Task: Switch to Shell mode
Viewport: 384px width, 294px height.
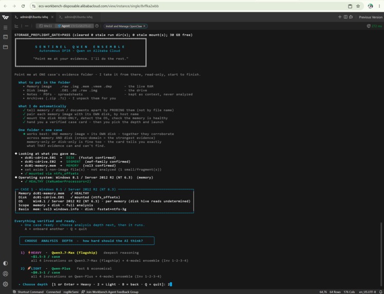Action: point(46,26)
